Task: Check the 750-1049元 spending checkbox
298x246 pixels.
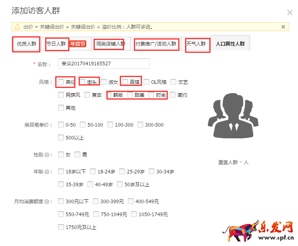Action: click(x=96, y=214)
